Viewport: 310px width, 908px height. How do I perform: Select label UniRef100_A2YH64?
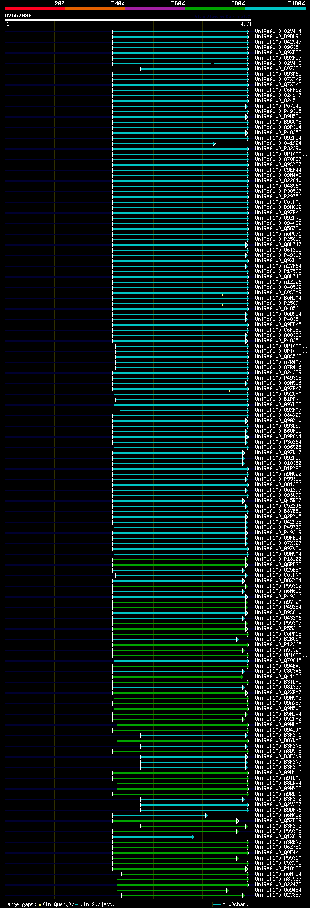[x=278, y=266]
